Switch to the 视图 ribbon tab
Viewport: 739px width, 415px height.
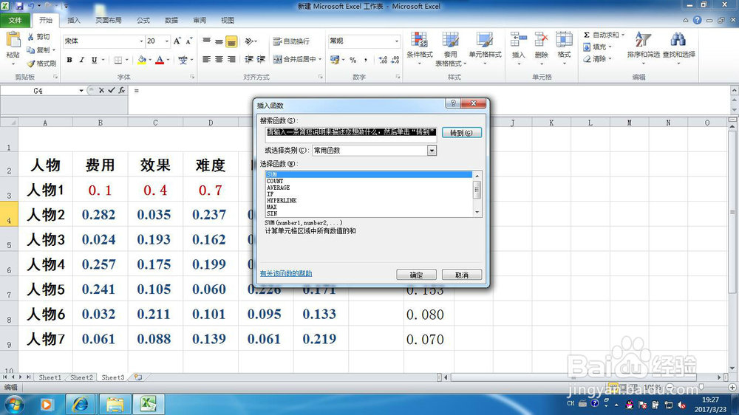(x=228, y=20)
